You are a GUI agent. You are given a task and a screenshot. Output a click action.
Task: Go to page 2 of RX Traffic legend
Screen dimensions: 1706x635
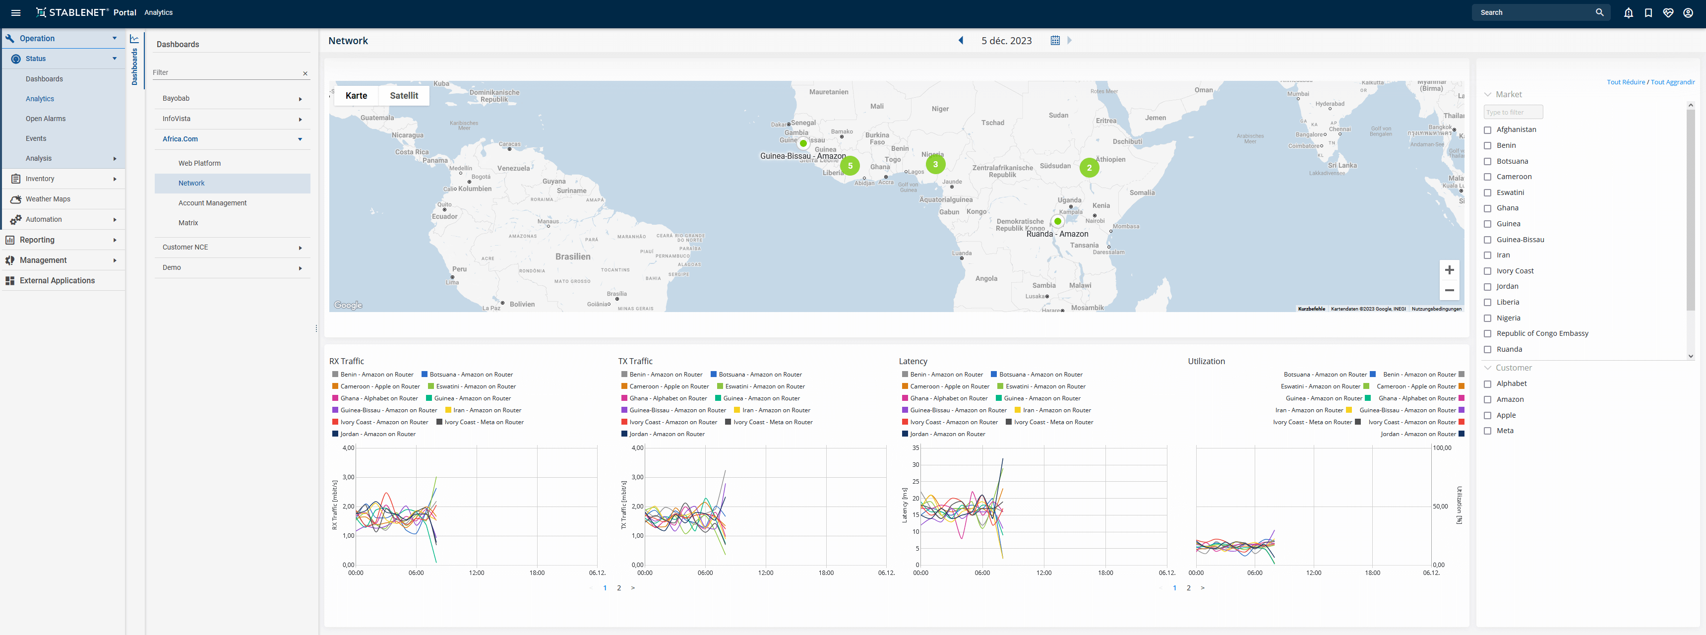point(619,588)
